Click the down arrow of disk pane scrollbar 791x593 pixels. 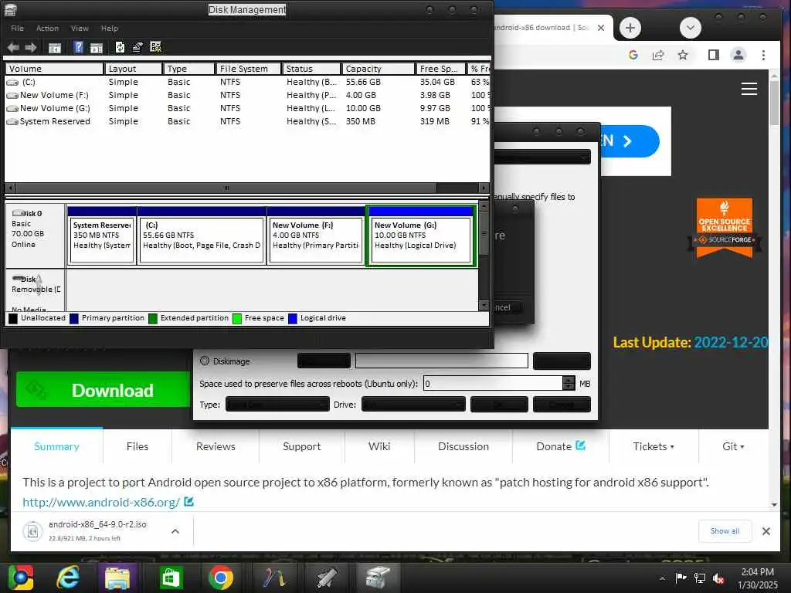coord(484,306)
